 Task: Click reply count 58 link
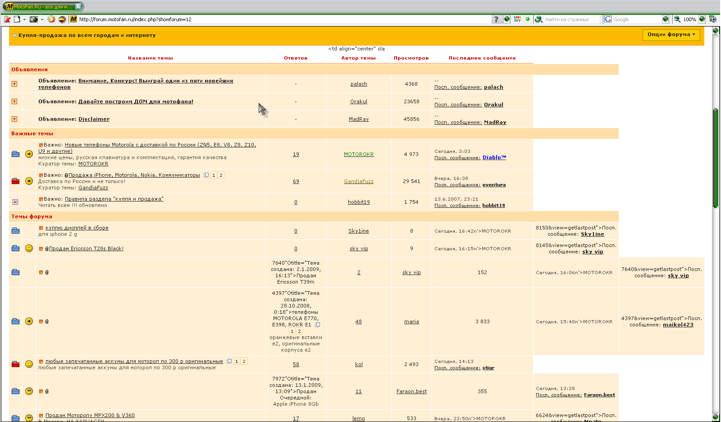(x=296, y=364)
